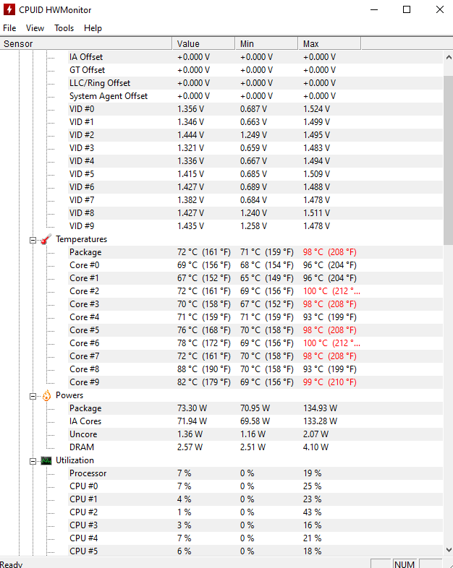Collapse the Powers section
This screenshot has height=568, width=453.
[33, 396]
